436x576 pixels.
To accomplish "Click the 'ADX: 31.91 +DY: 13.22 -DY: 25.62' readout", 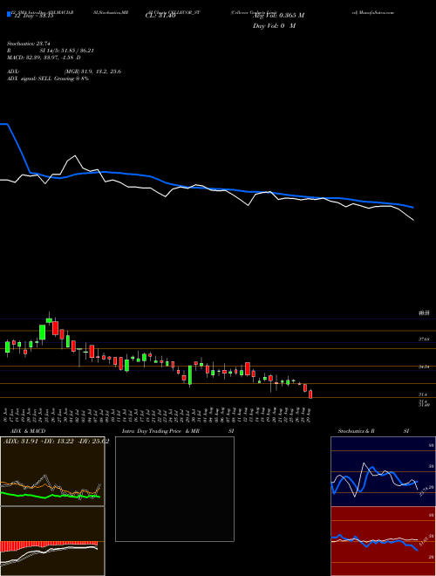I will point(56,441).
